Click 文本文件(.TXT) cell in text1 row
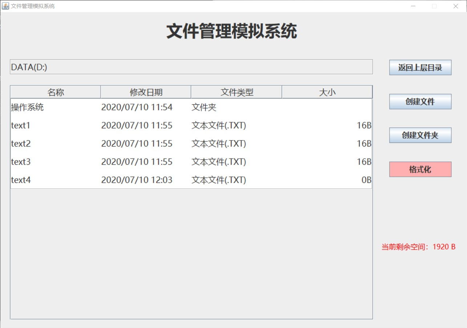 (x=219, y=125)
